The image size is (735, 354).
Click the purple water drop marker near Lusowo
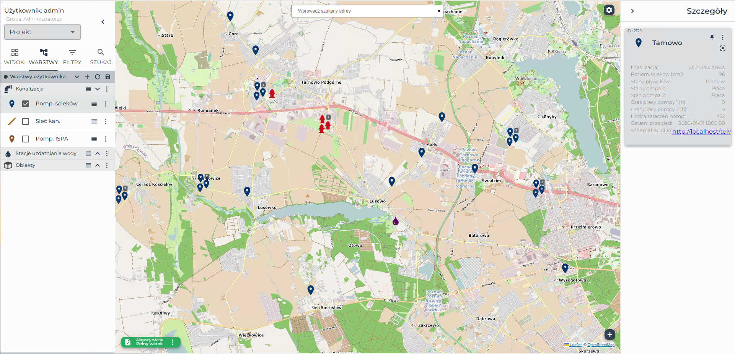396,221
